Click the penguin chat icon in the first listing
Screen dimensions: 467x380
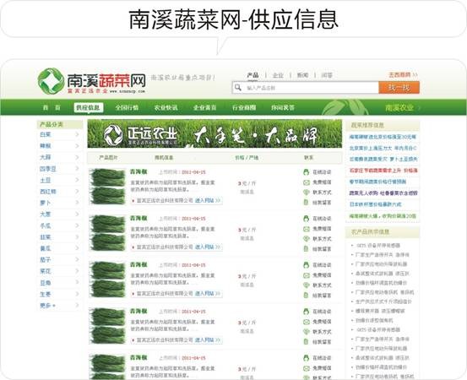pos(306,172)
